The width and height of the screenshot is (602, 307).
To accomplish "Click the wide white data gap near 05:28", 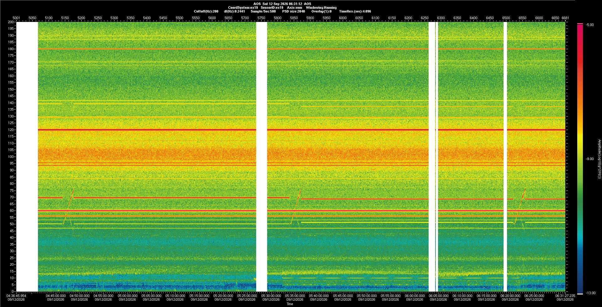I will pyautogui.click(x=261, y=157).
